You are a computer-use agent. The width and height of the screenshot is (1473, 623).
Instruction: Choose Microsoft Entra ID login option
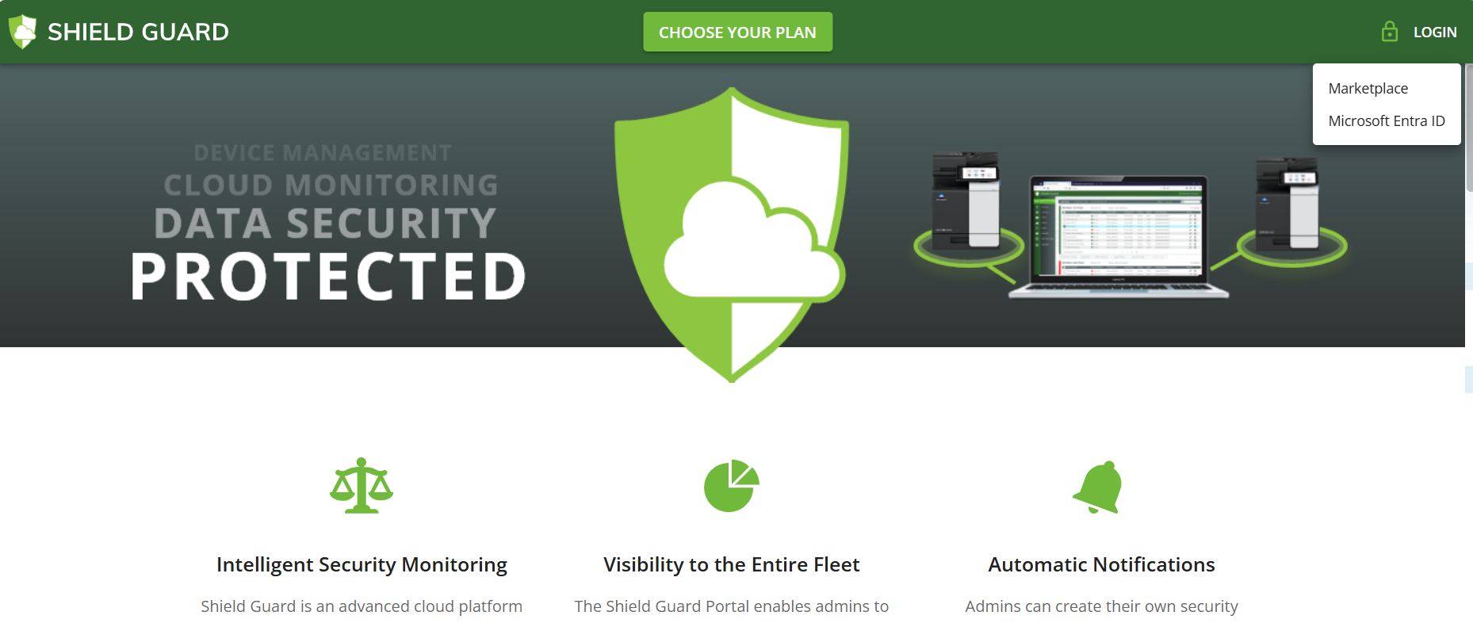[1386, 121]
